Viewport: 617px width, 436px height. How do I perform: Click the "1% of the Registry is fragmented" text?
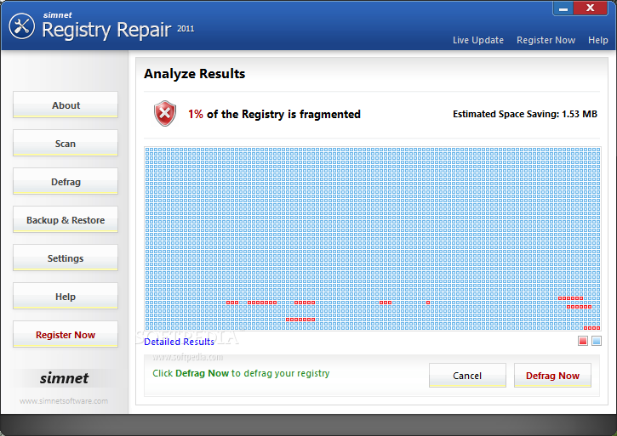pos(274,114)
